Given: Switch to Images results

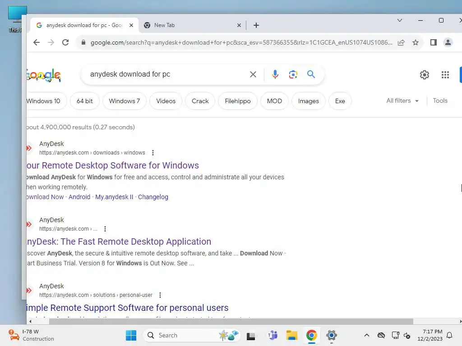Looking at the screenshot, I should click(309, 101).
